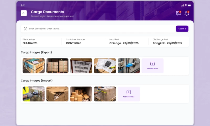Select file number FILE464323
This screenshot has height=126, width=210.
point(30,43)
